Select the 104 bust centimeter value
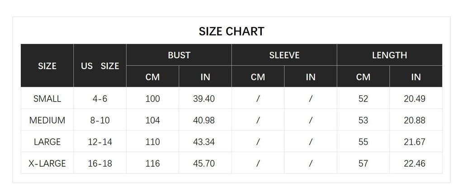The image size is (463, 196). point(153,120)
